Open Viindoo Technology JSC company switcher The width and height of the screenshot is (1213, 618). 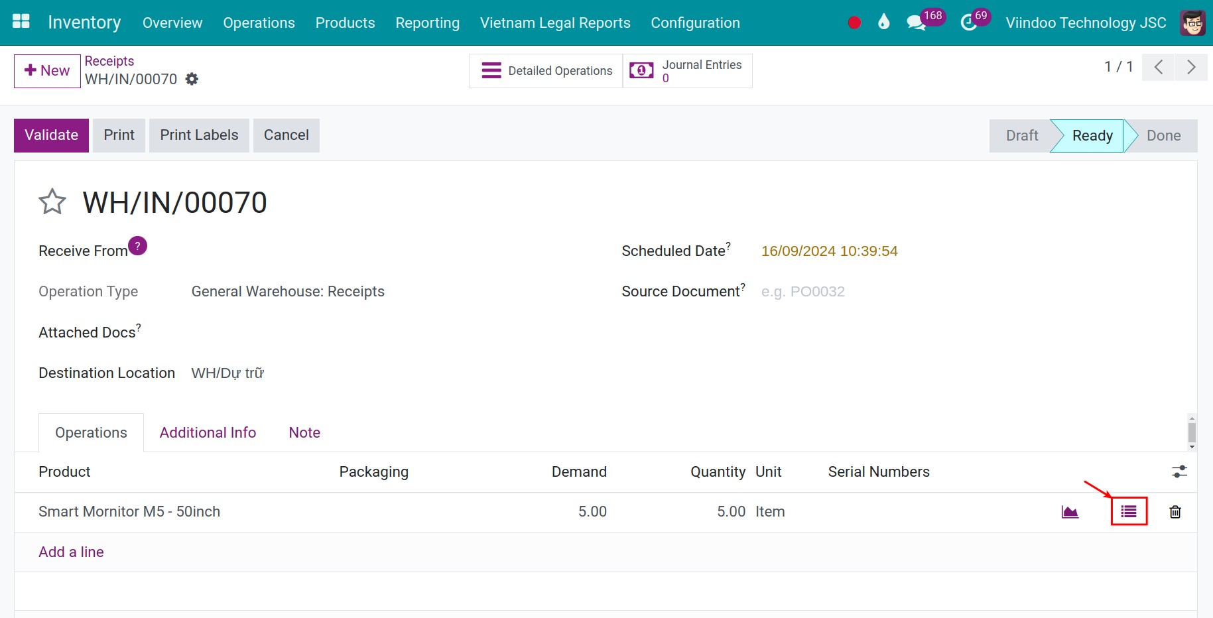coord(1086,23)
